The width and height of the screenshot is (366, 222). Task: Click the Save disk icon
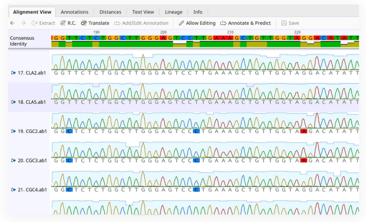pyautogui.click(x=284, y=23)
